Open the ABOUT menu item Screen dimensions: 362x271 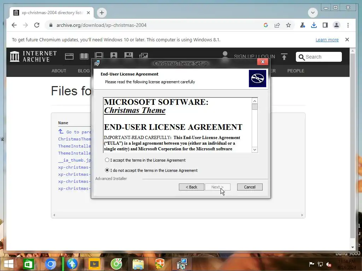59,71
